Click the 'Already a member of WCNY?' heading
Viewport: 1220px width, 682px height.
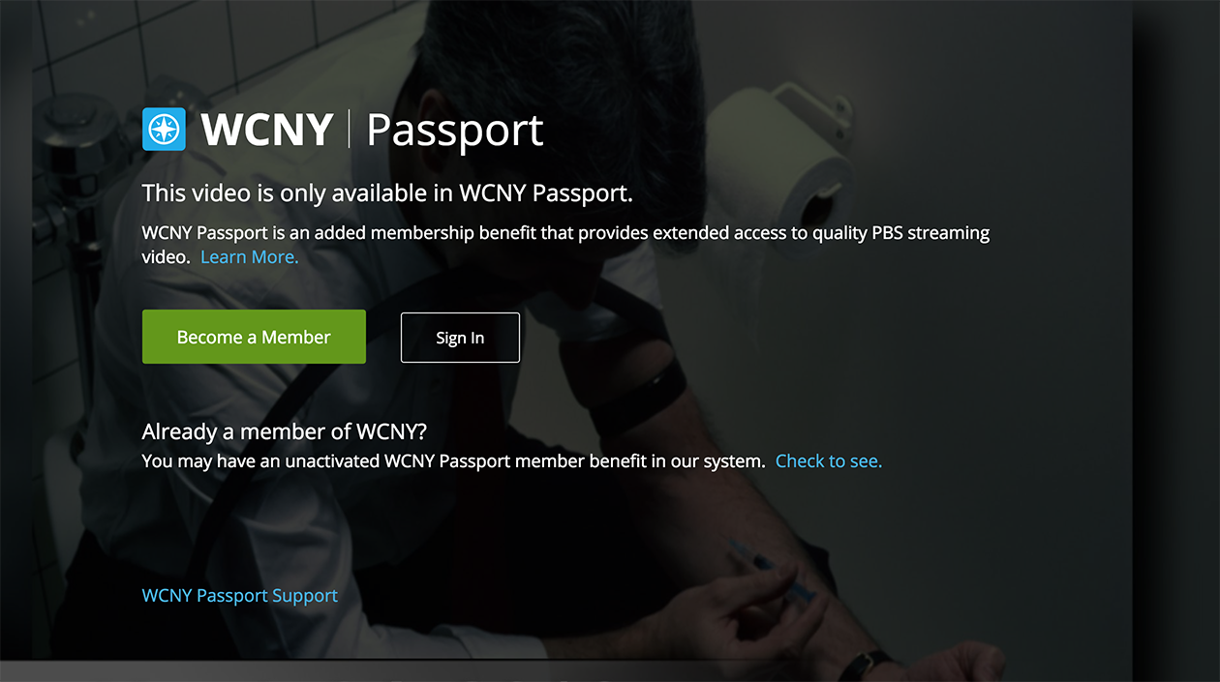click(x=284, y=431)
